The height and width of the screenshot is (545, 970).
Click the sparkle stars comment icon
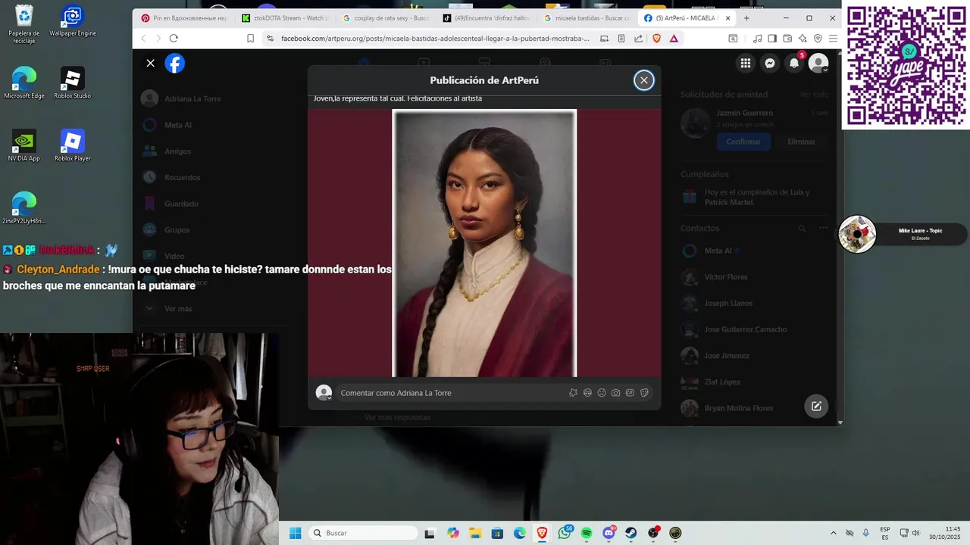point(573,393)
